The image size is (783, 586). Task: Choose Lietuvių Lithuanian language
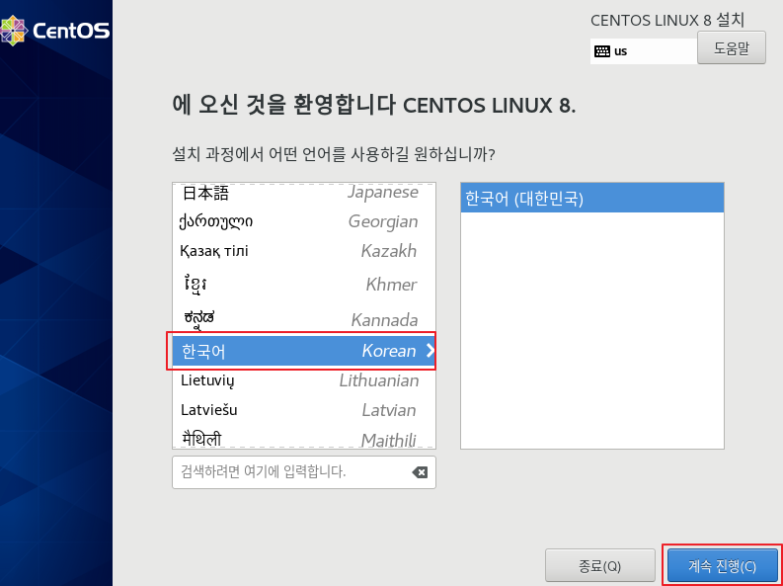303,380
